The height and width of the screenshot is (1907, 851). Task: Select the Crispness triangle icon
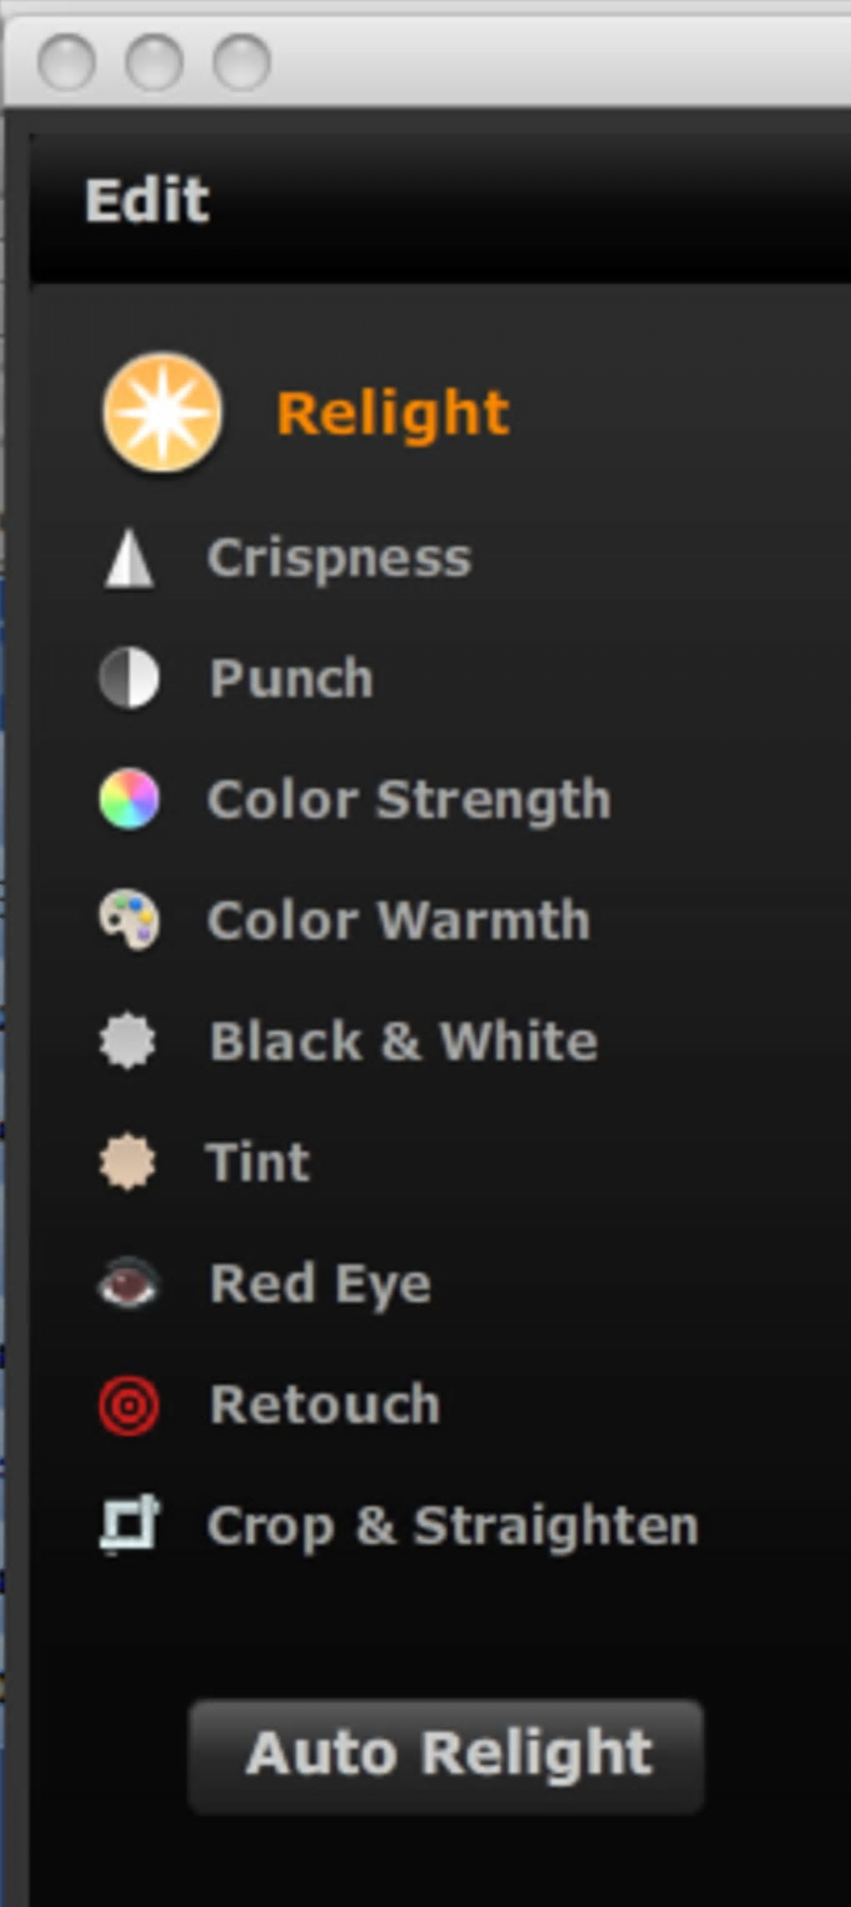128,558
